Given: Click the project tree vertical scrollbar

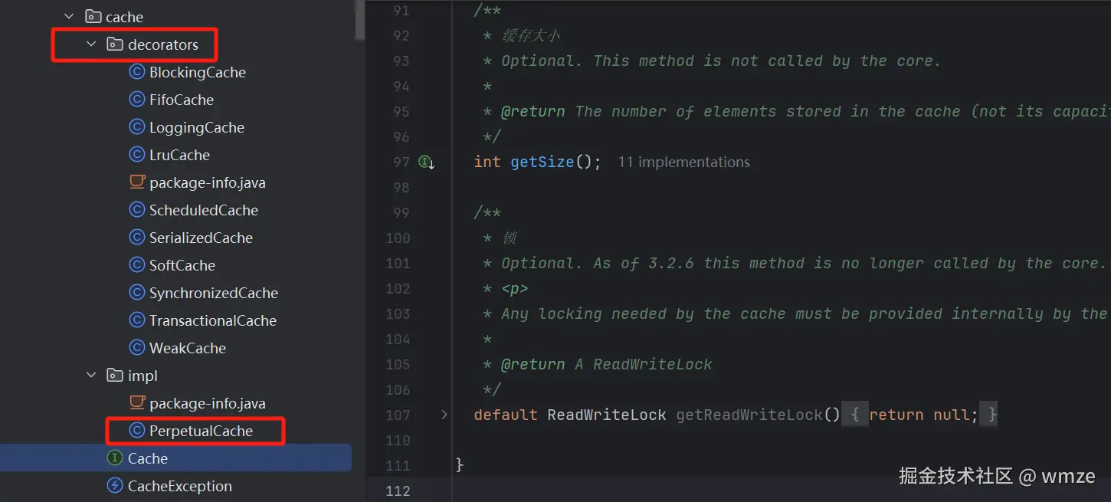Looking at the screenshot, I should point(359,19).
